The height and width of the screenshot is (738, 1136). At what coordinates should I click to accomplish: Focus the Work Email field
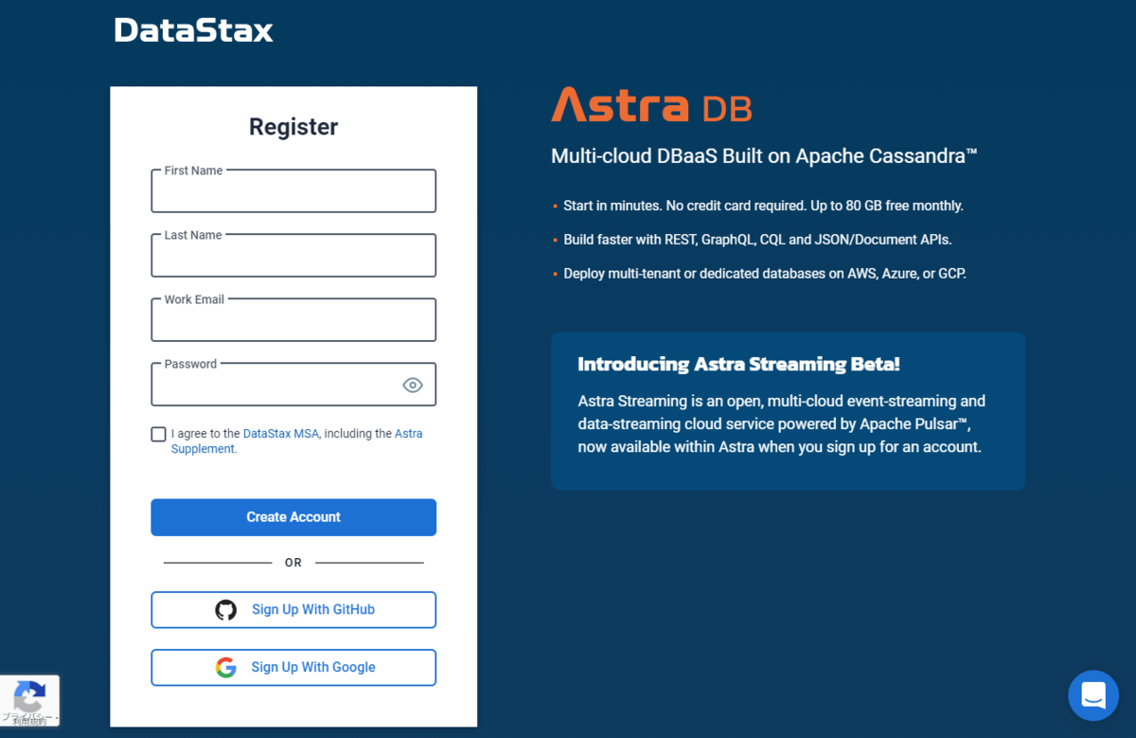tap(293, 320)
